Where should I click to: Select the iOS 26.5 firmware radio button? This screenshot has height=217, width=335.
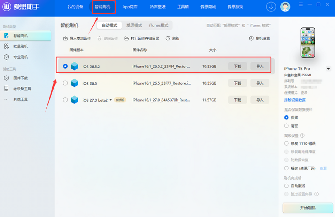point(65,83)
